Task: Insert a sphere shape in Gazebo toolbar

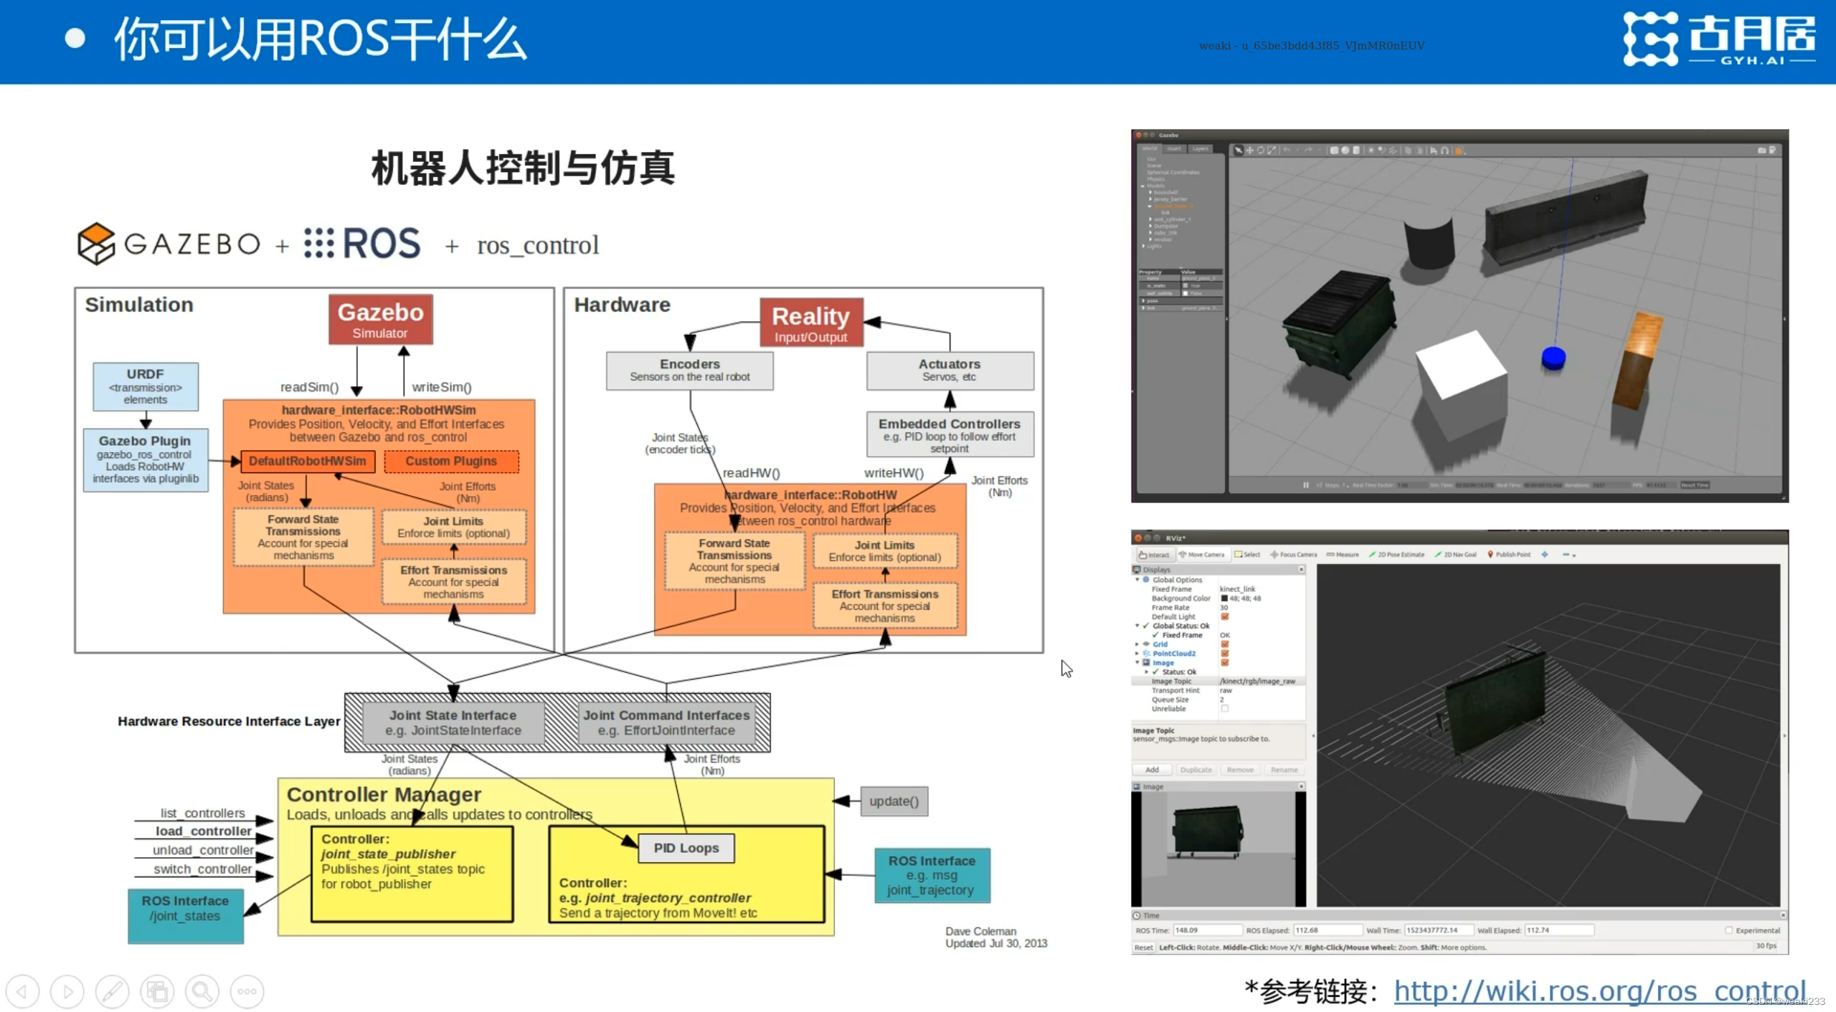Action: pyautogui.click(x=1345, y=151)
